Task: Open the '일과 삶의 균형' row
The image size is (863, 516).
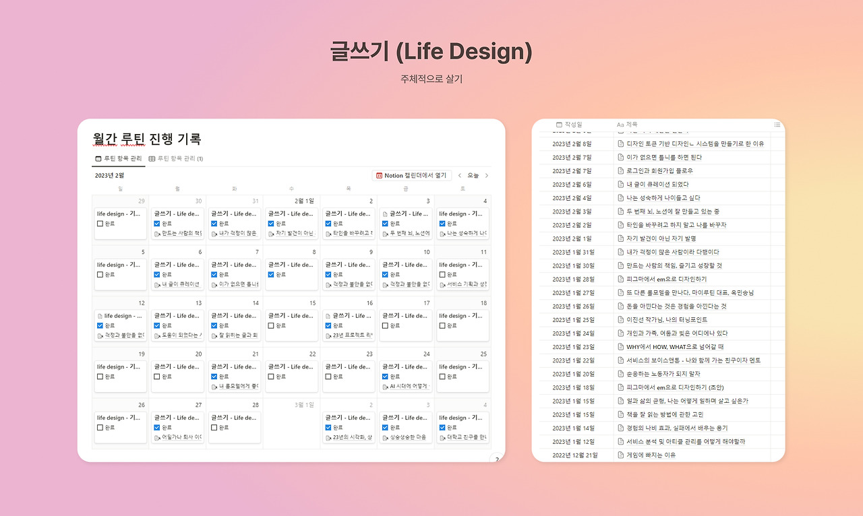Action: point(688,401)
